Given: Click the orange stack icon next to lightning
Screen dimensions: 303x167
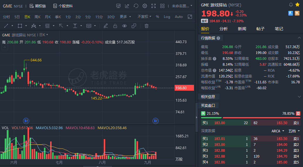Looking at the screenshot, I should [297, 13].
